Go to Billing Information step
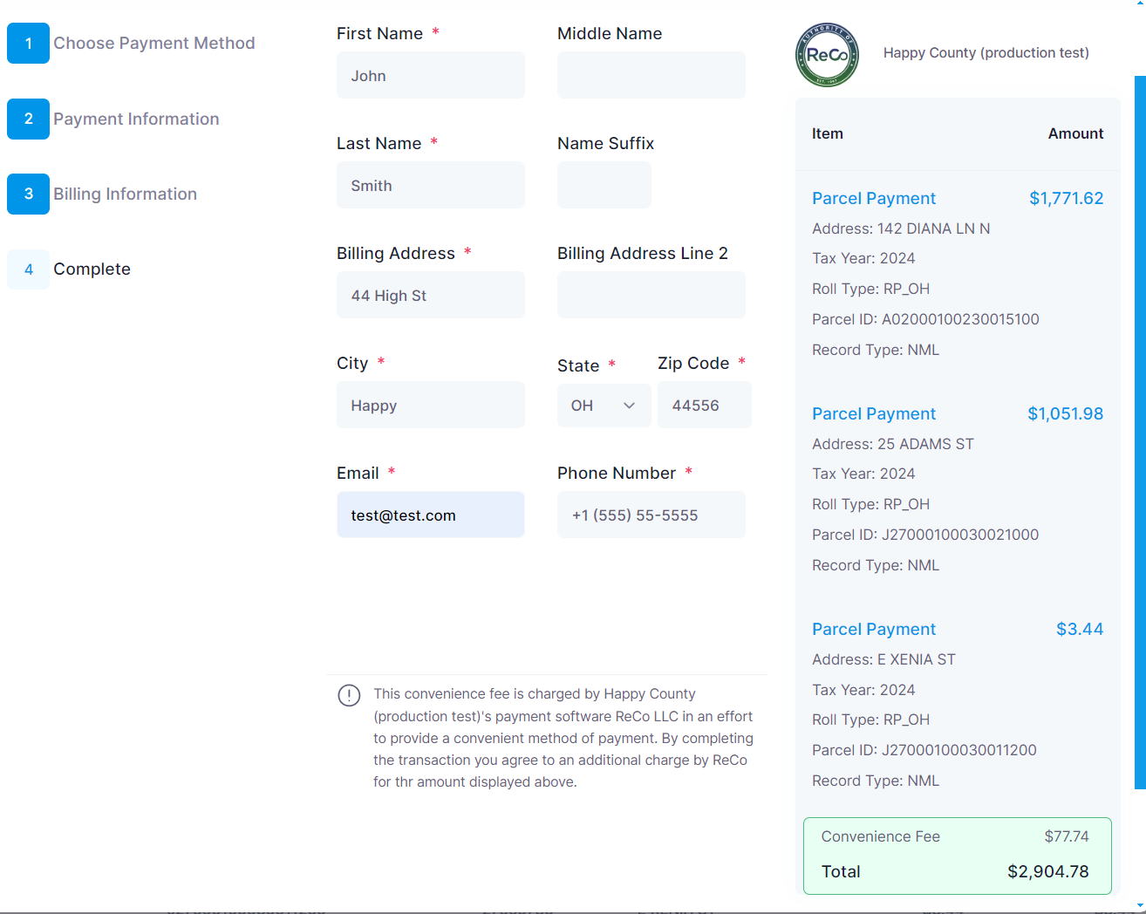Image resolution: width=1146 pixels, height=914 pixels. tap(125, 194)
